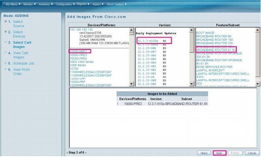The height and width of the screenshot is (157, 261).
Task: Toggle the checked box beside Select Source
Action: [5, 21]
